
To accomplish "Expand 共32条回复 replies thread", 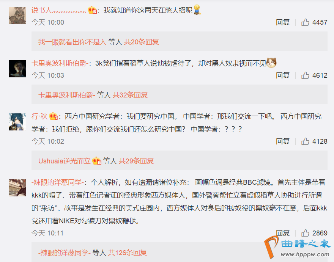I will click(130, 95).
